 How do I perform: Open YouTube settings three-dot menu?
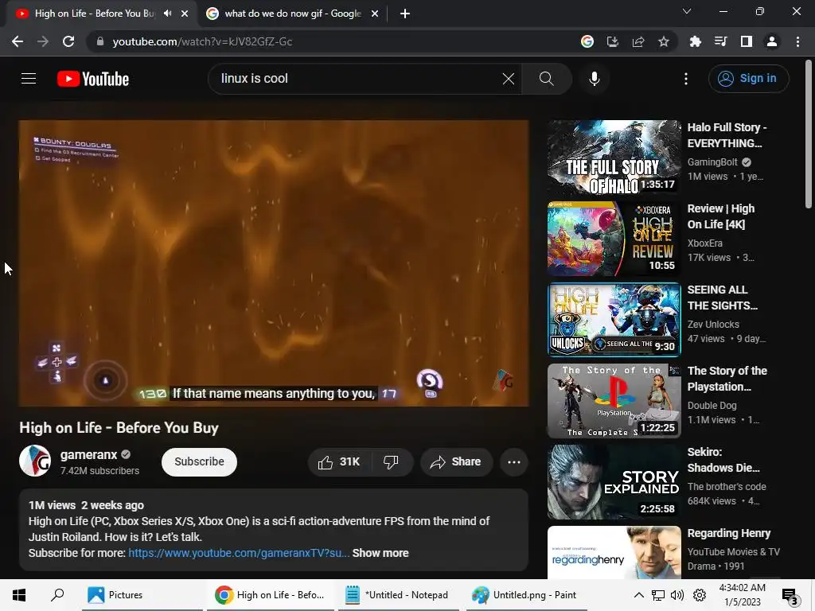[x=686, y=79]
